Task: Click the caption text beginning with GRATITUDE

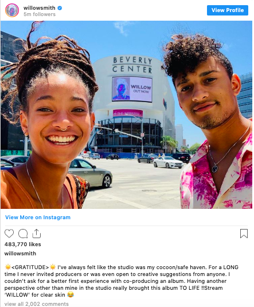Action: click(122, 281)
